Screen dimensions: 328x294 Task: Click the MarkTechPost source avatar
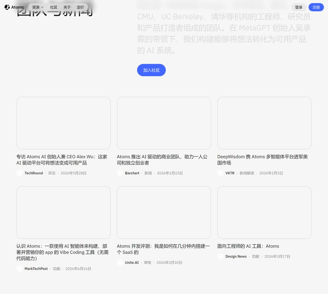pyautogui.click(x=19, y=269)
